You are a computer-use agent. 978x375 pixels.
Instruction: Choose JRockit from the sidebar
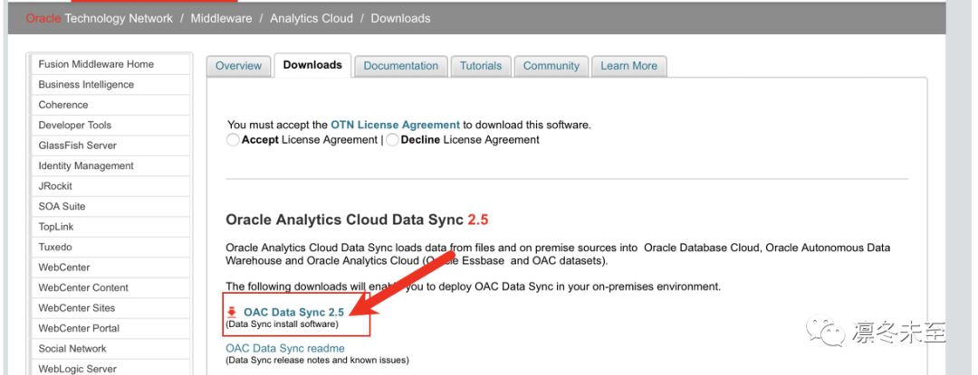tap(110, 186)
